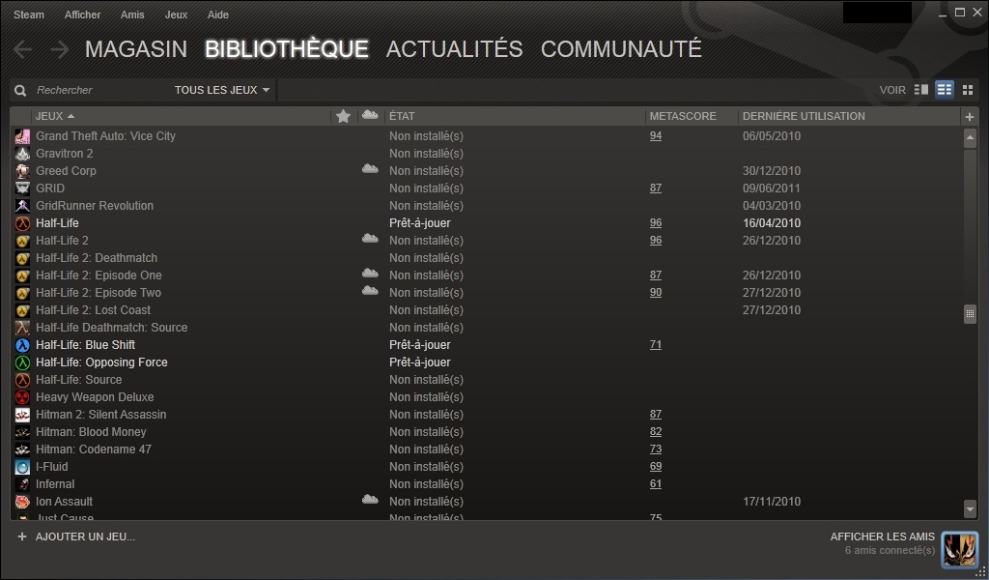Click the green Opposing Force icon
This screenshot has height=580, width=989.
point(22,362)
